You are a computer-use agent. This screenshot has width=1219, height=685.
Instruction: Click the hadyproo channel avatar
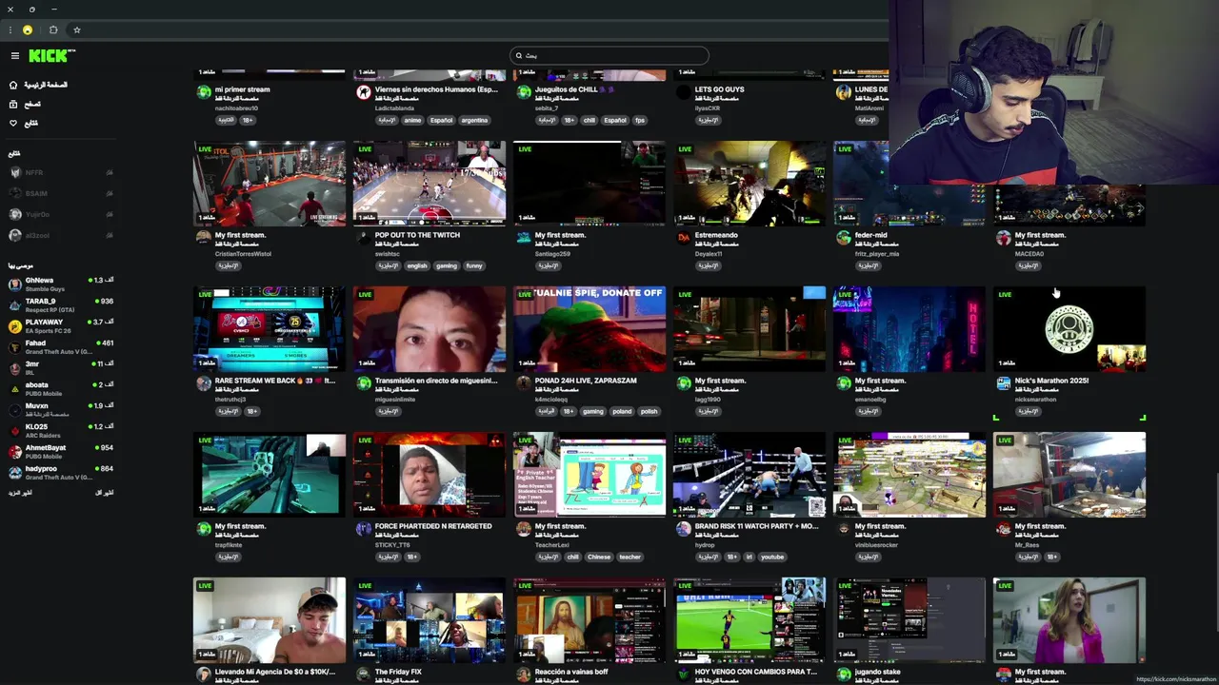pyautogui.click(x=14, y=473)
